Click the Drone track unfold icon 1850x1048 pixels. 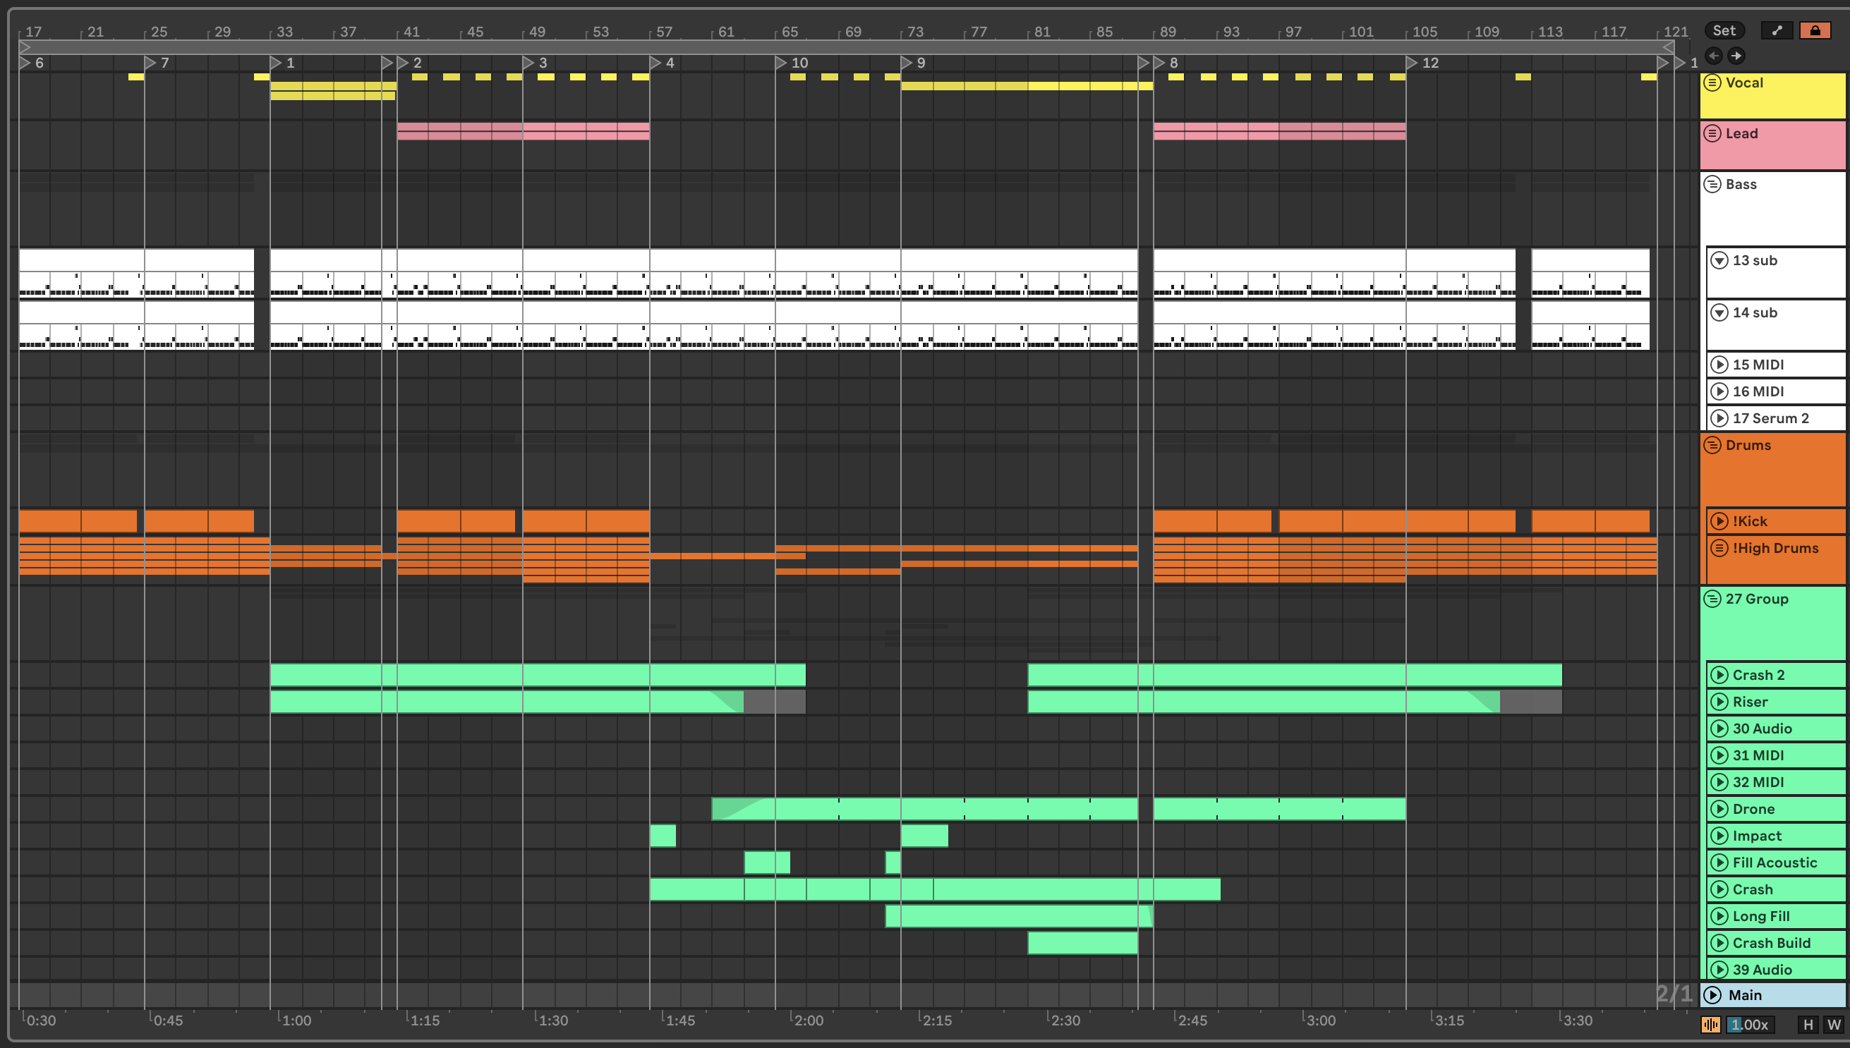click(1719, 809)
